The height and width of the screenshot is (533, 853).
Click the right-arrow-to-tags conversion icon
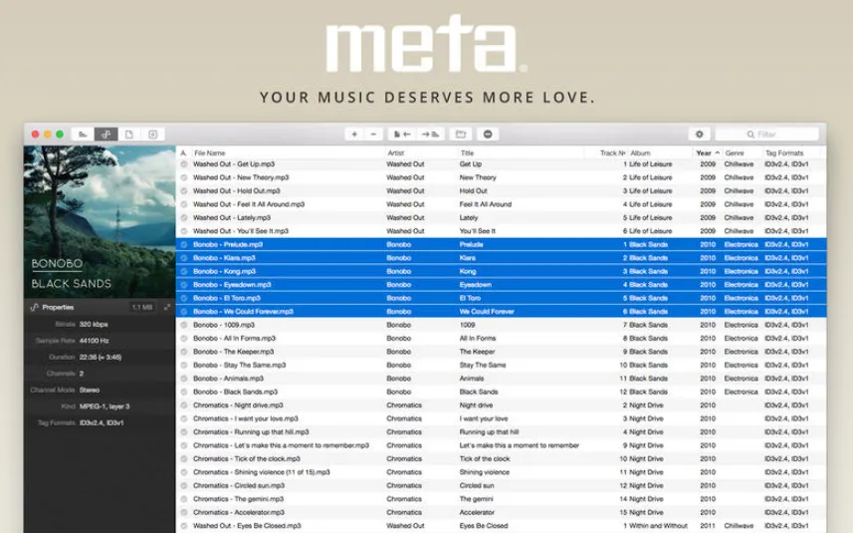(430, 133)
